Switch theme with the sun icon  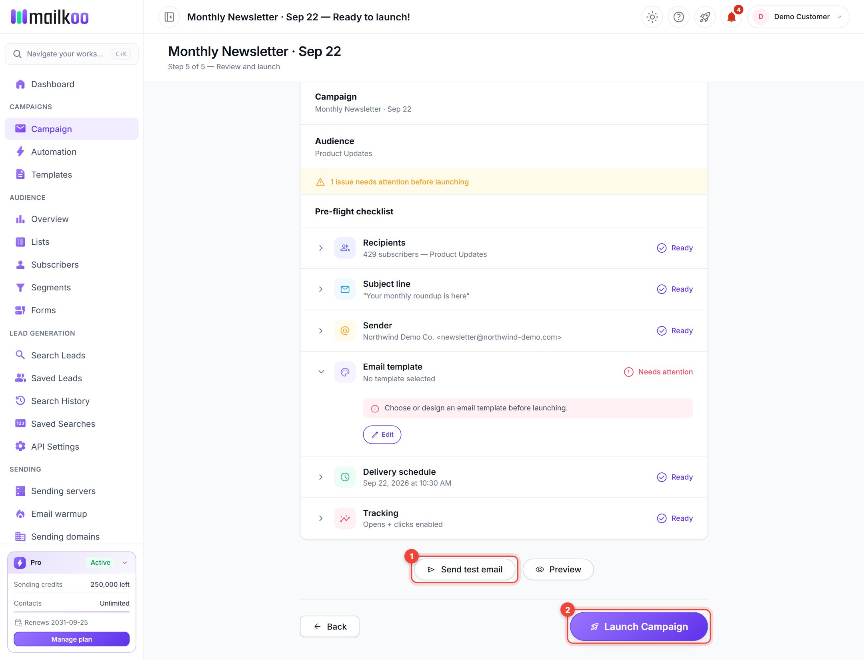[652, 17]
